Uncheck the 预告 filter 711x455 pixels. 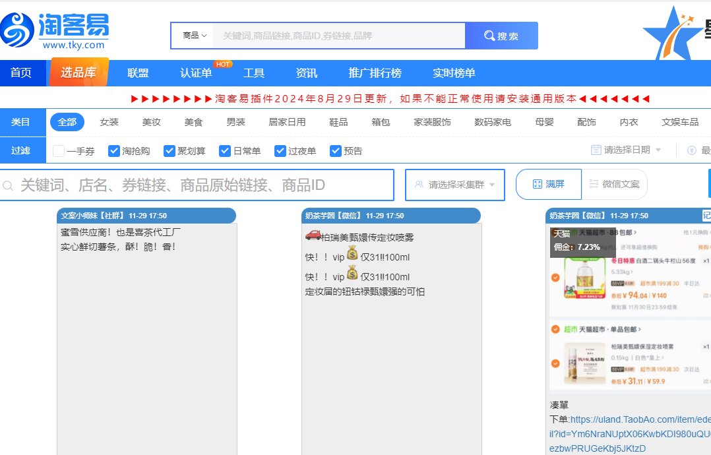coord(336,151)
